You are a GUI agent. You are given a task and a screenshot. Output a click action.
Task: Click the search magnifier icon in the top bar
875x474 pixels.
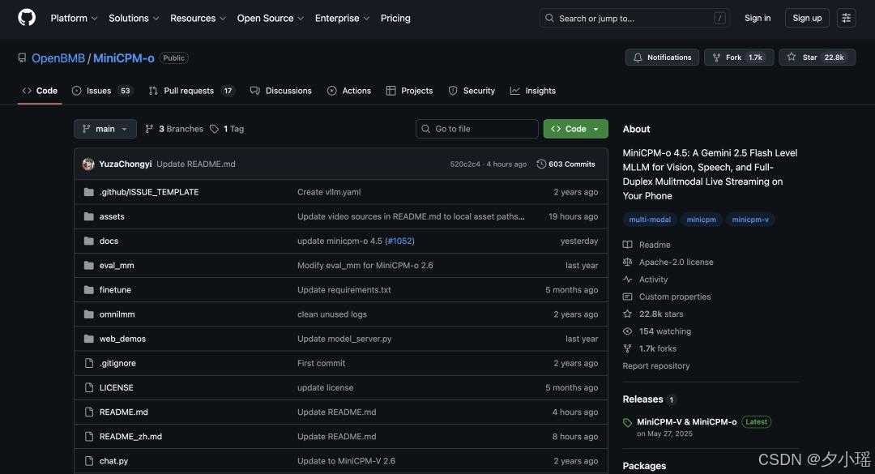click(549, 18)
